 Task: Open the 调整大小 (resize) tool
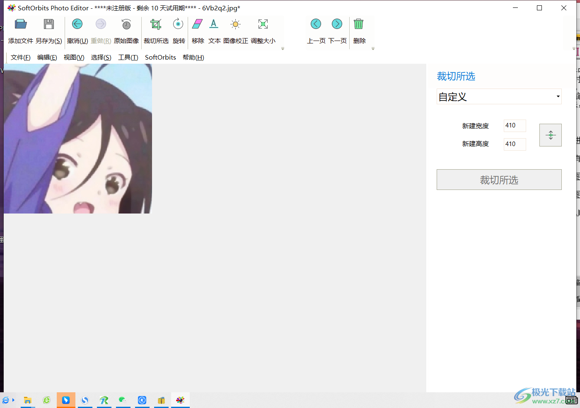(263, 24)
